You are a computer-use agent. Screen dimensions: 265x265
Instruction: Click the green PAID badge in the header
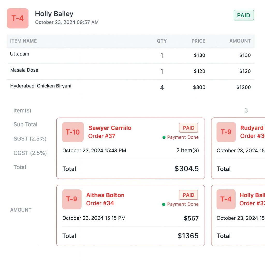[244, 15]
